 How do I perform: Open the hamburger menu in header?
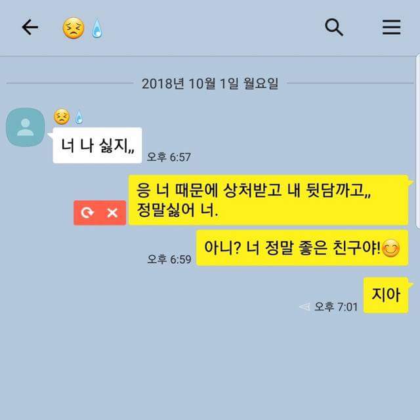391,28
